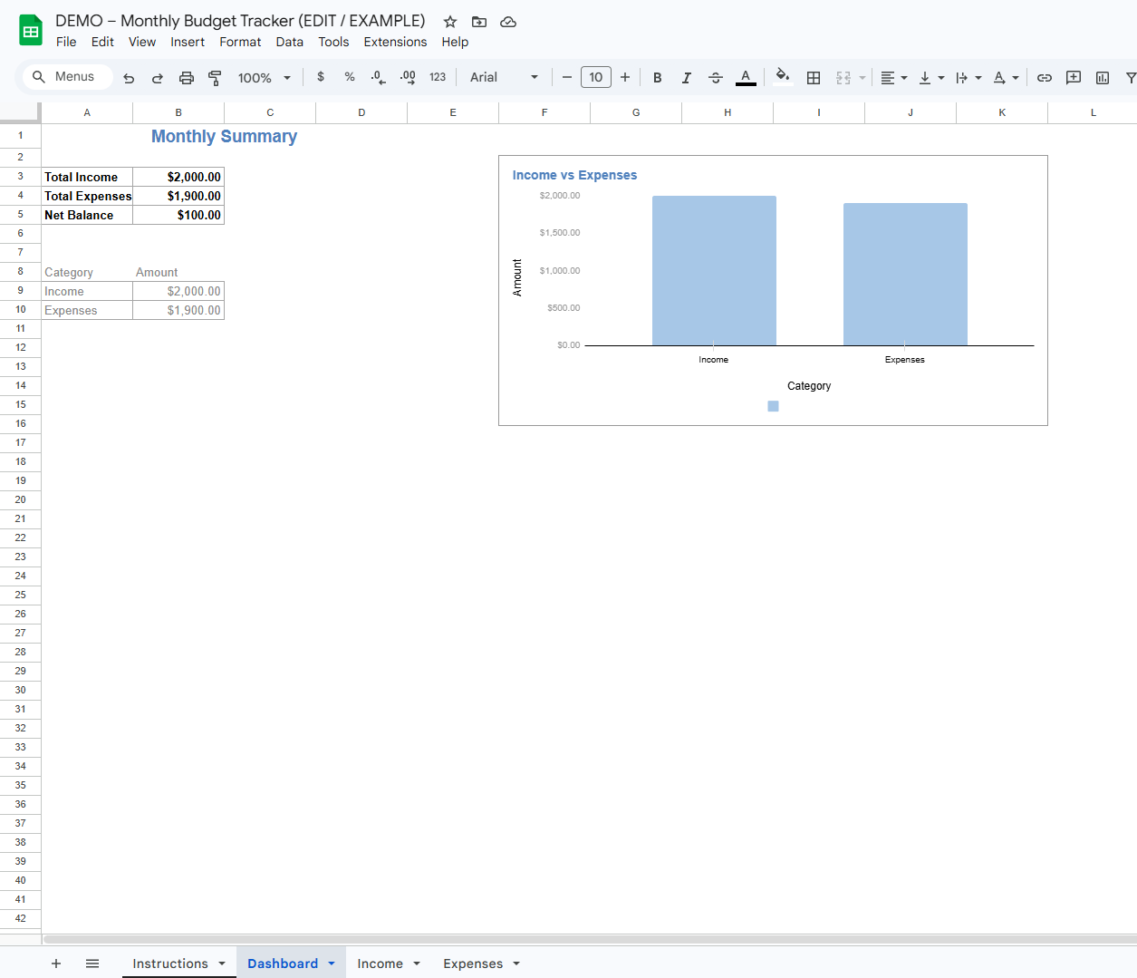
Task: Open the Arial font dropdown
Action: click(504, 77)
